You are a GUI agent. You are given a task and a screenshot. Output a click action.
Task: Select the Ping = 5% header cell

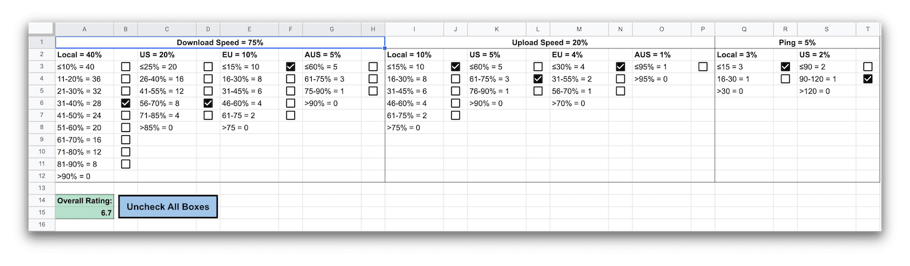pos(797,42)
